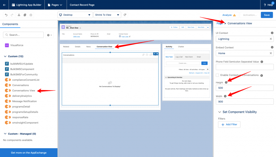Click the Paste clipboard icon
The height and width of the screenshot is (157, 276).
31,15
